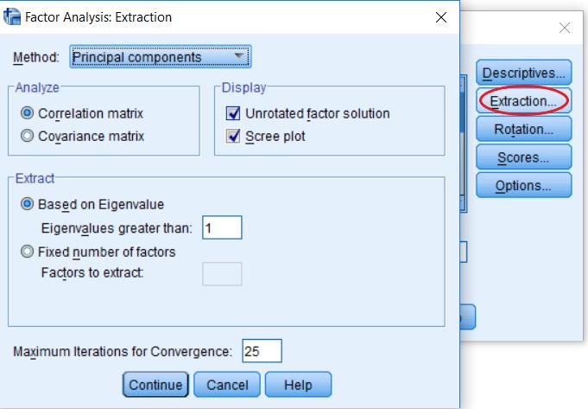Uncheck Unrotated factor solution

(x=233, y=113)
